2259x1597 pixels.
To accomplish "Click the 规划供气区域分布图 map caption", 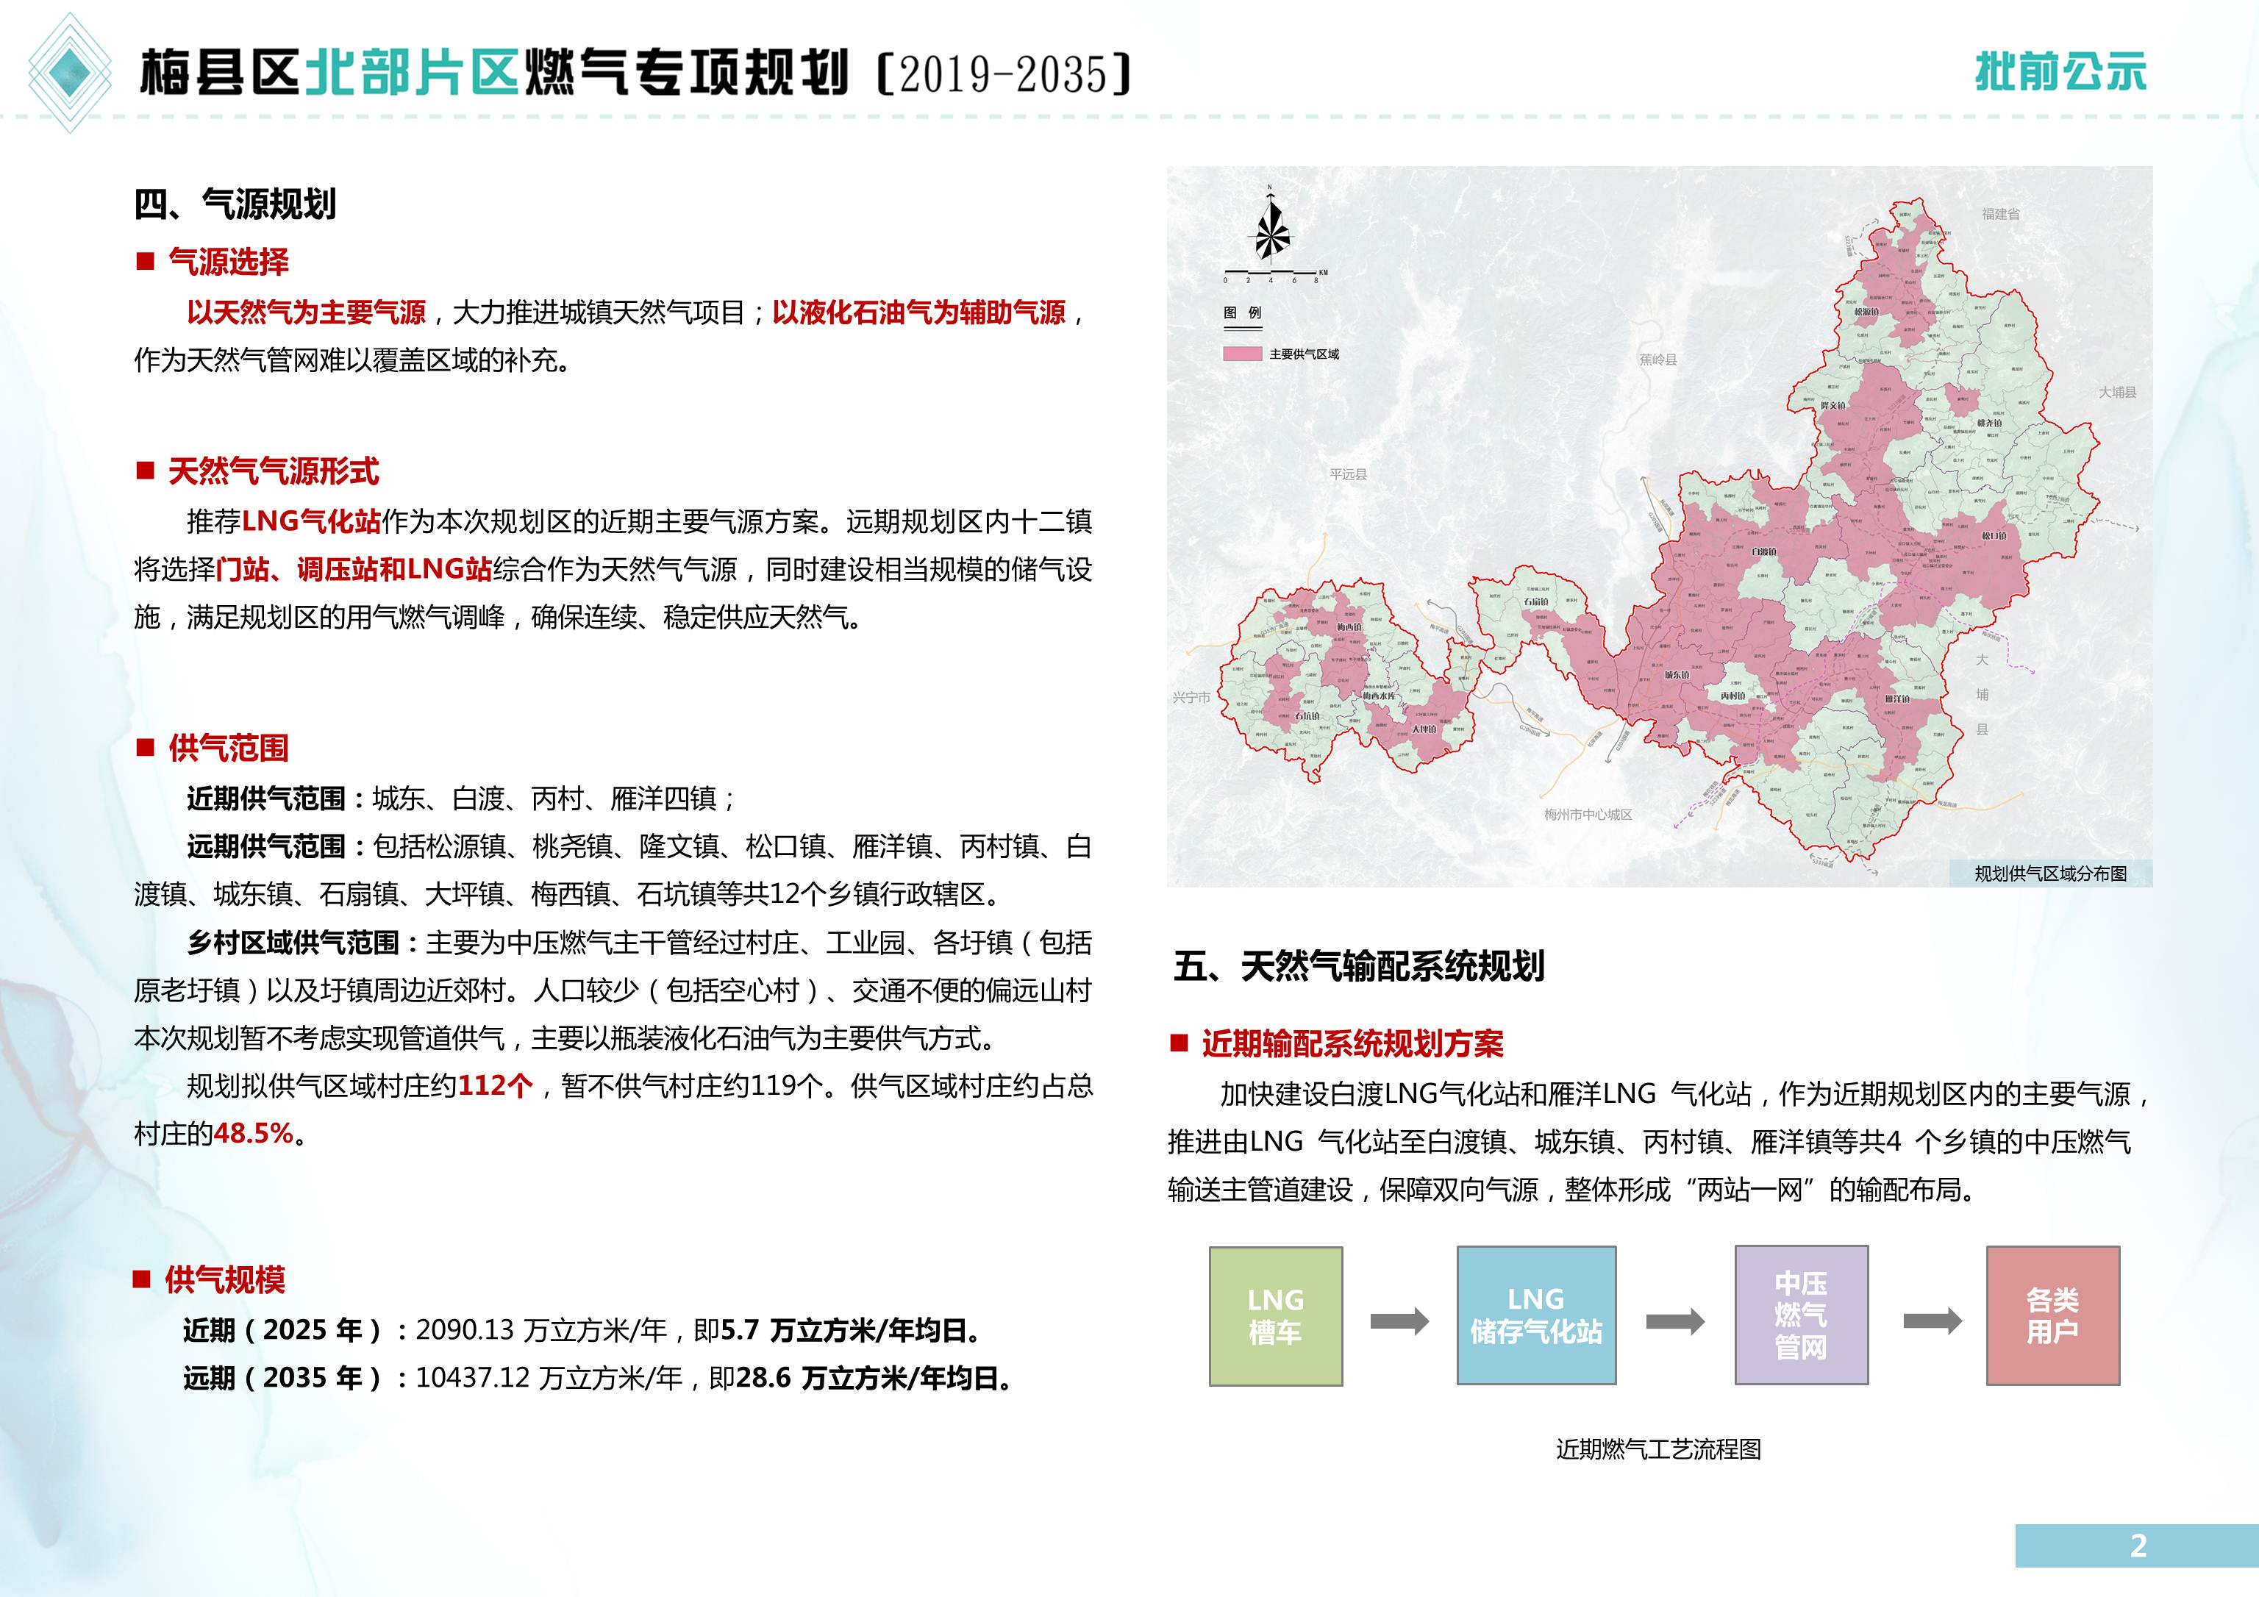I will click(x=2050, y=873).
